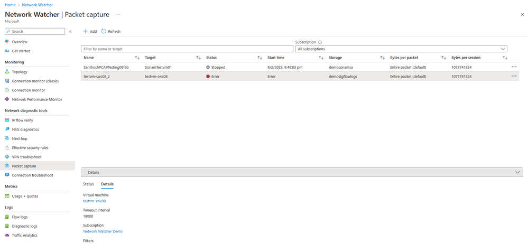The image size is (528, 244).
Task: Click the Usage + quotas icon
Action: [x=7, y=196]
